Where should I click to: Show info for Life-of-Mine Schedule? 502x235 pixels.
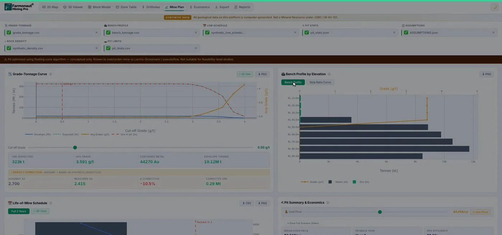[51, 203]
